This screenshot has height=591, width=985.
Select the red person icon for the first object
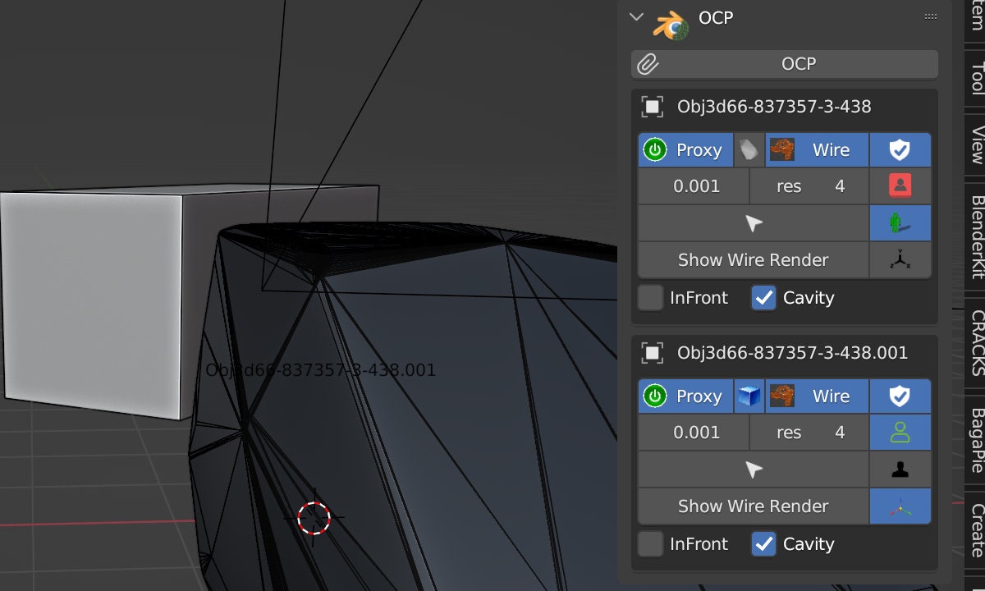pyautogui.click(x=900, y=186)
